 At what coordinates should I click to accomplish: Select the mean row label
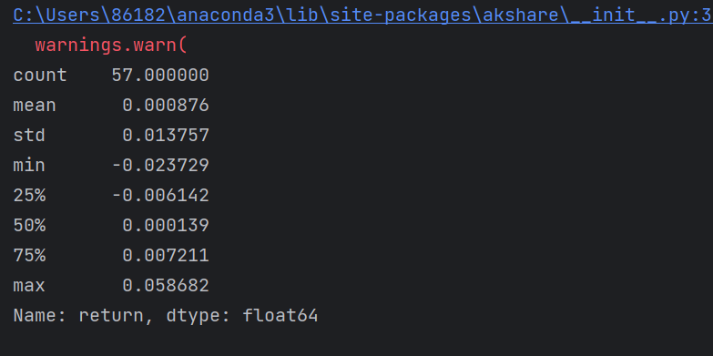35,106
